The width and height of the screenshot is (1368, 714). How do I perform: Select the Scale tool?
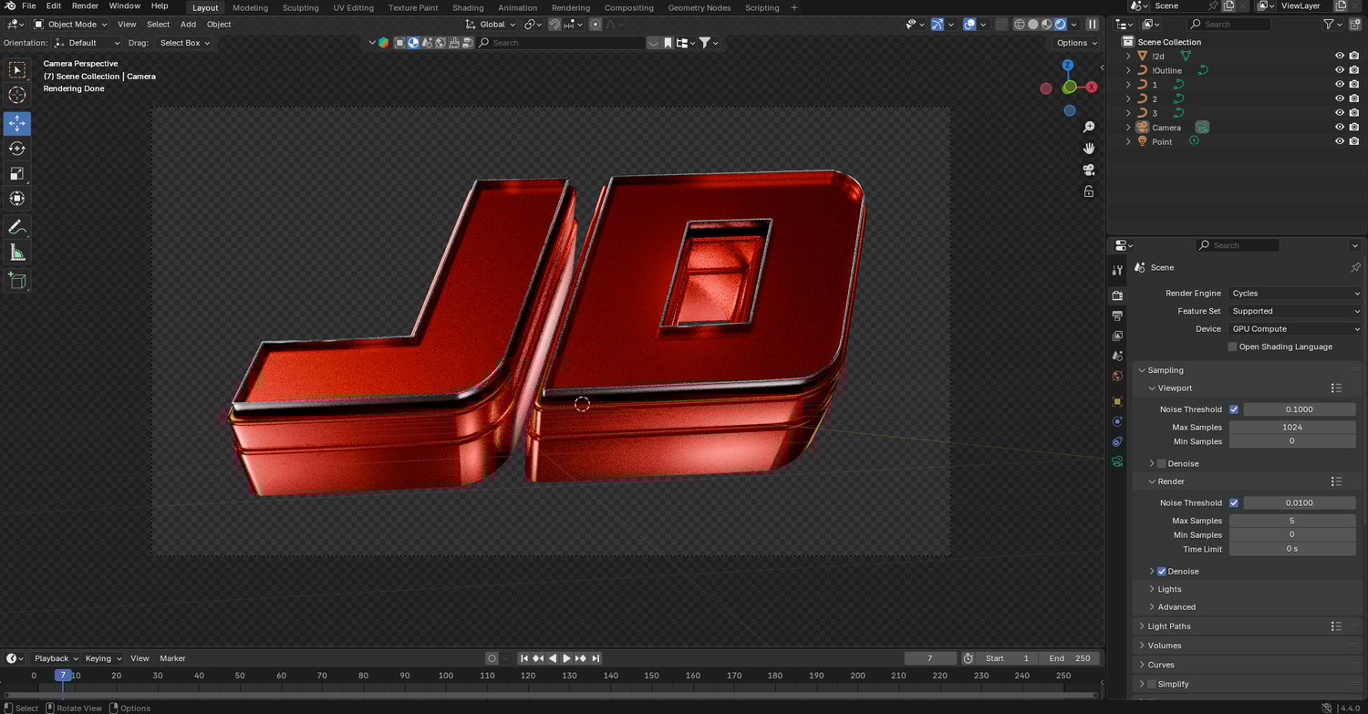tap(17, 173)
